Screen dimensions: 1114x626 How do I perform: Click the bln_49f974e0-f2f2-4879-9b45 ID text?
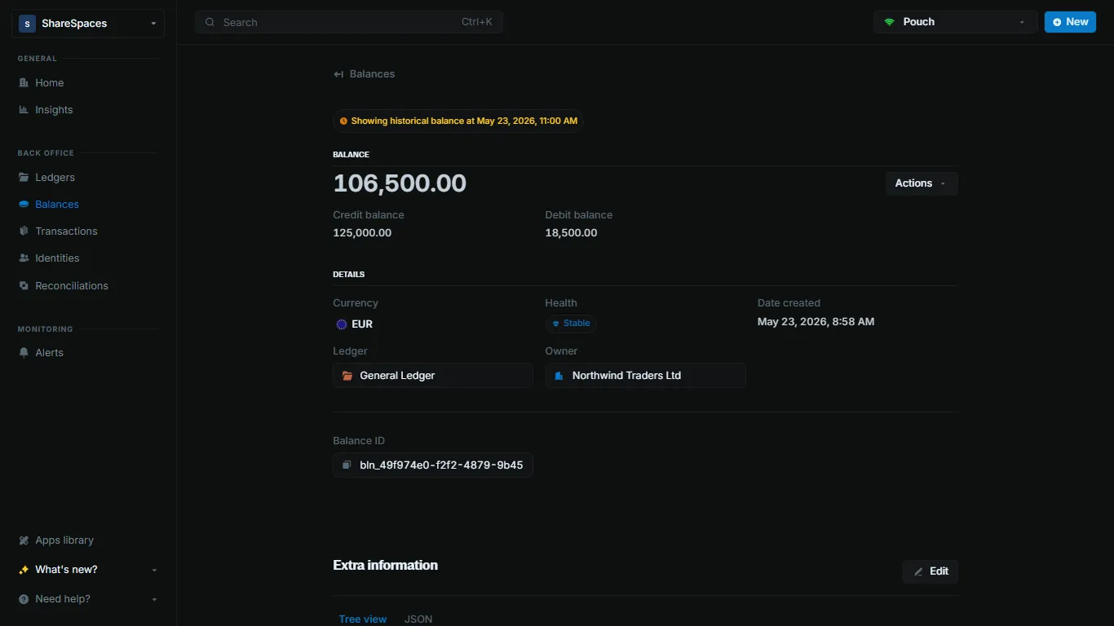(x=441, y=465)
